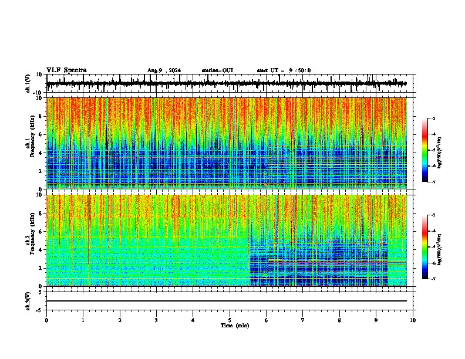Click the "1" minute tick label

click(83, 320)
